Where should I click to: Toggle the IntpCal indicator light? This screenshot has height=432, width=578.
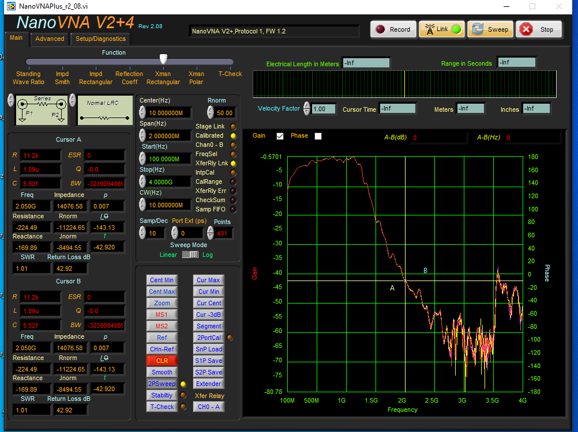[x=233, y=172]
